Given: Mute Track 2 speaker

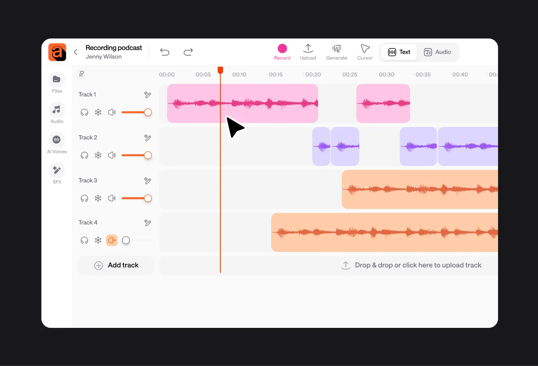Looking at the screenshot, I should coord(112,155).
